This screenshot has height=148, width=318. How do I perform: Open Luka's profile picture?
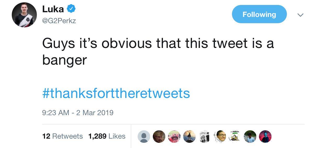pyautogui.click(x=24, y=15)
